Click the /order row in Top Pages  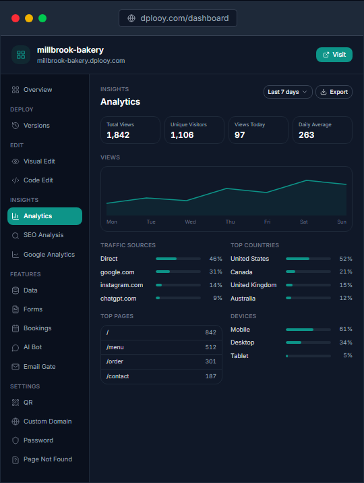[161, 361]
